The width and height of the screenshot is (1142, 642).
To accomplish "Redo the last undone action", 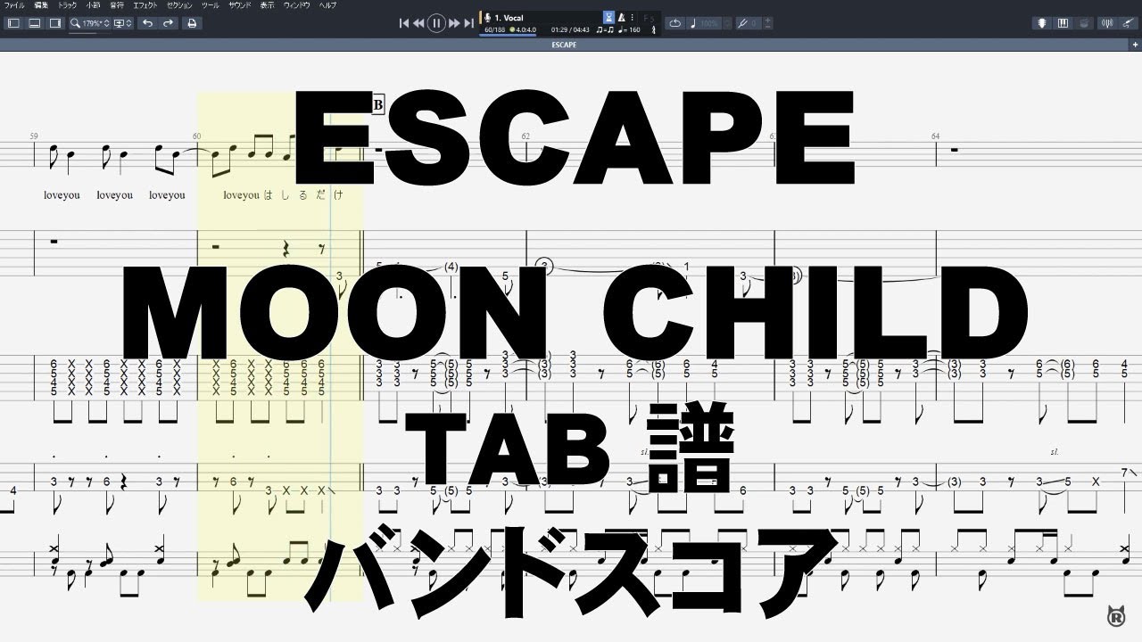I will (x=168, y=23).
